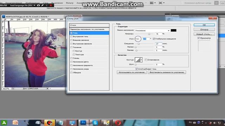Select the Наложение градиента style row
Screen dimensions: 225x126
[x=89, y=65]
